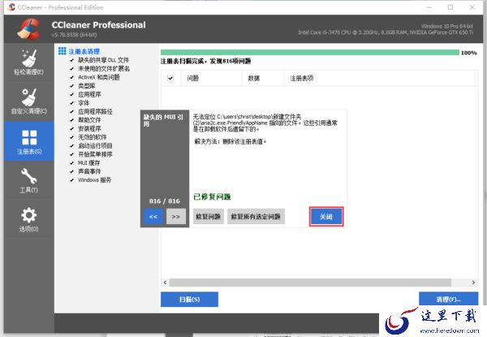The image size is (487, 337).
Task: Toggle MUI 缓存 checkbox
Action: [x=71, y=162]
